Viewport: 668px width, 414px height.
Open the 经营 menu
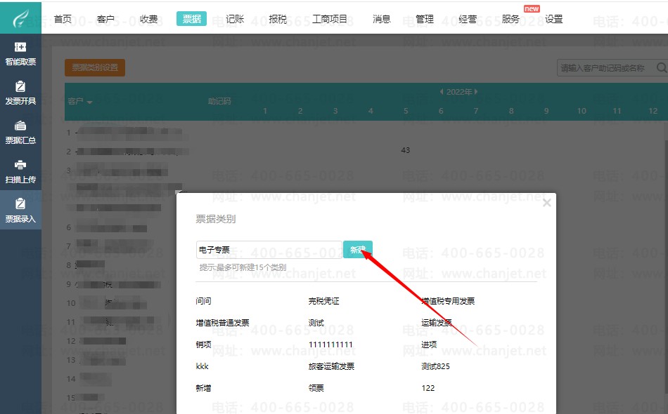click(468, 19)
